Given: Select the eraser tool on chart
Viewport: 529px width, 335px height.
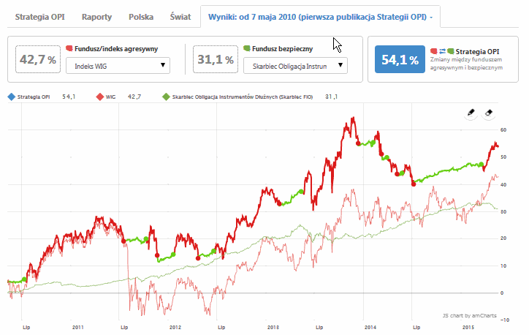Looking at the screenshot, I should (490, 113).
